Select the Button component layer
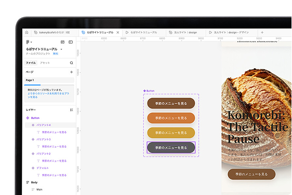This screenshot has height=195, width=292. (x=35, y=118)
